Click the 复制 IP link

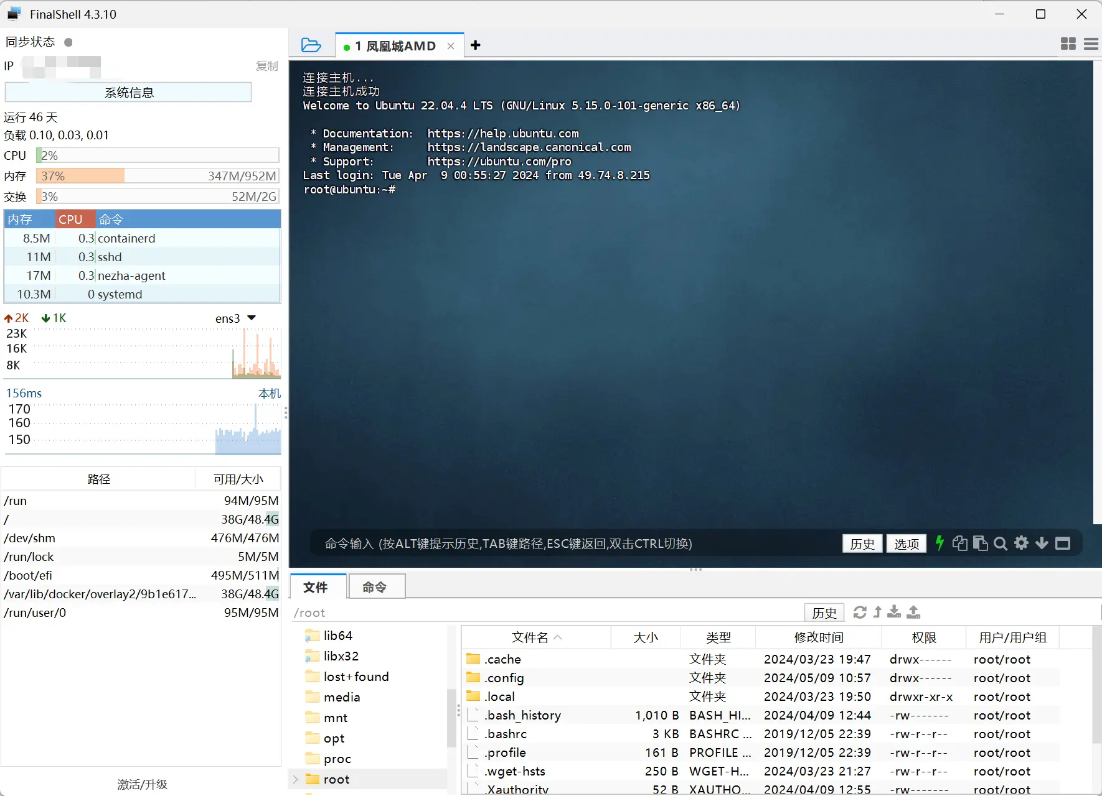tap(266, 66)
